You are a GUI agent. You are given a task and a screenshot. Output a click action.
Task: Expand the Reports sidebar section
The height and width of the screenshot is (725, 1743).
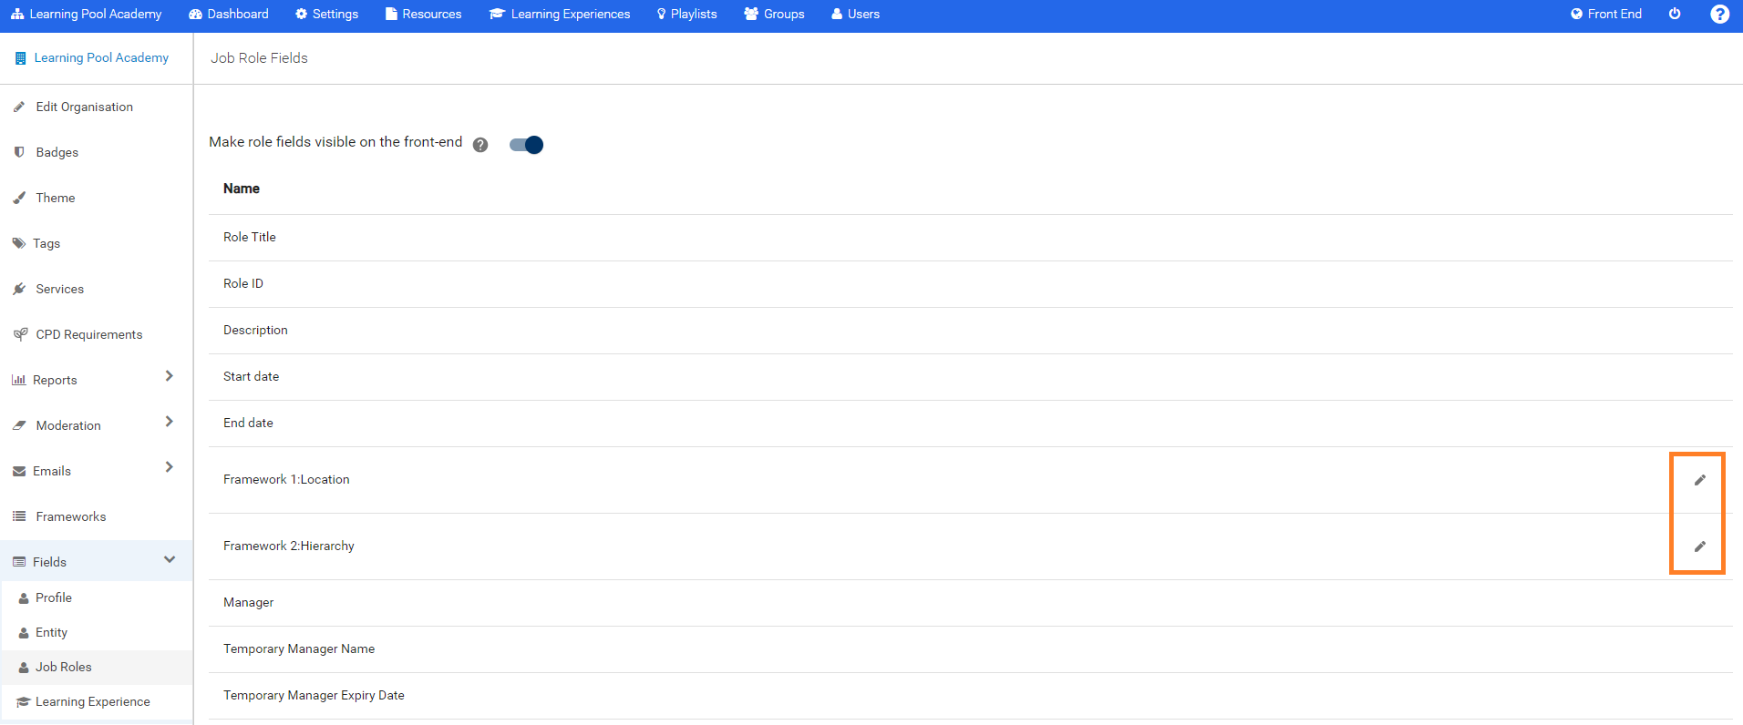(x=169, y=376)
